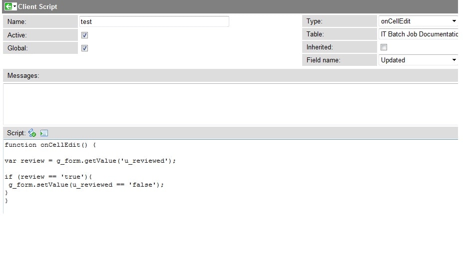Click the g_form.setValue script line
The height and width of the screenshot is (259, 463).
click(x=86, y=185)
